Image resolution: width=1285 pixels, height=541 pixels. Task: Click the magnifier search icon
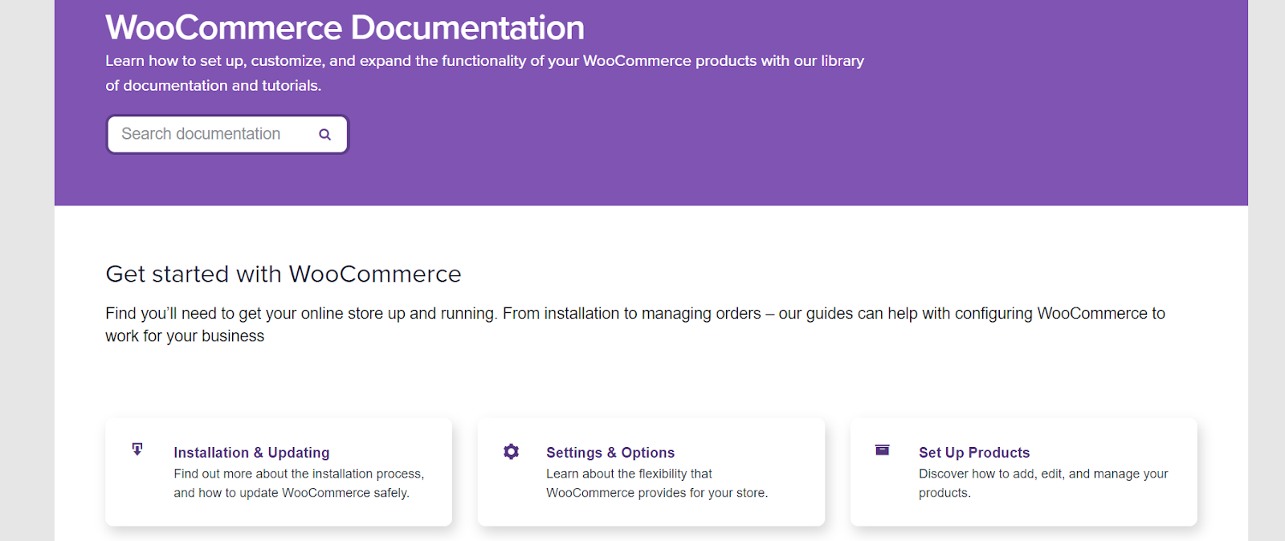click(x=324, y=134)
